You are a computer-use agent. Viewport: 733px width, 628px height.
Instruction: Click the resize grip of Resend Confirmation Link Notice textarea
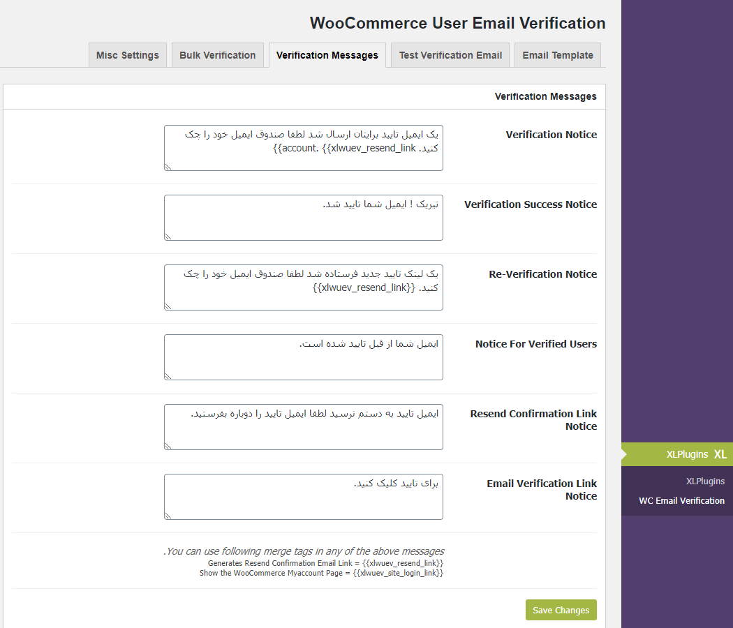click(x=168, y=447)
